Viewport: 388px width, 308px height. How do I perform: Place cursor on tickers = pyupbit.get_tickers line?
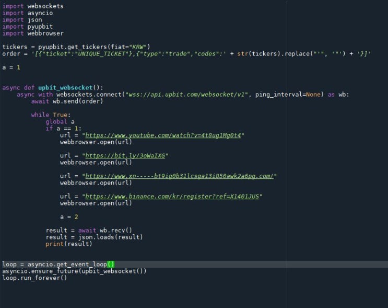coord(76,47)
